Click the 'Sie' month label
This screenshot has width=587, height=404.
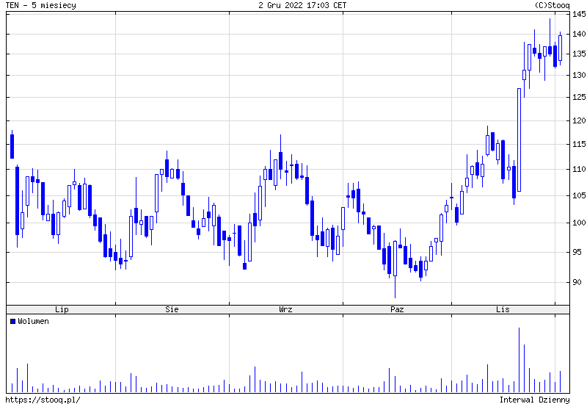pyautogui.click(x=172, y=309)
